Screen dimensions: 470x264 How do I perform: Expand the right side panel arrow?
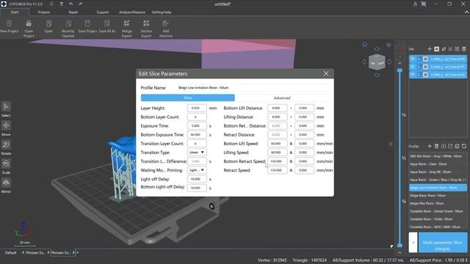391,144
